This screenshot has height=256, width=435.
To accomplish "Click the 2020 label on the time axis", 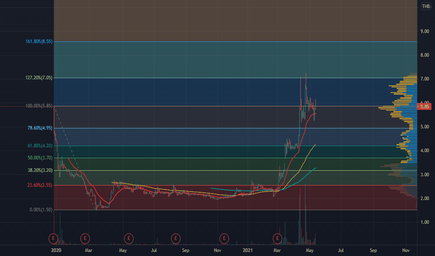I will 56,250.
